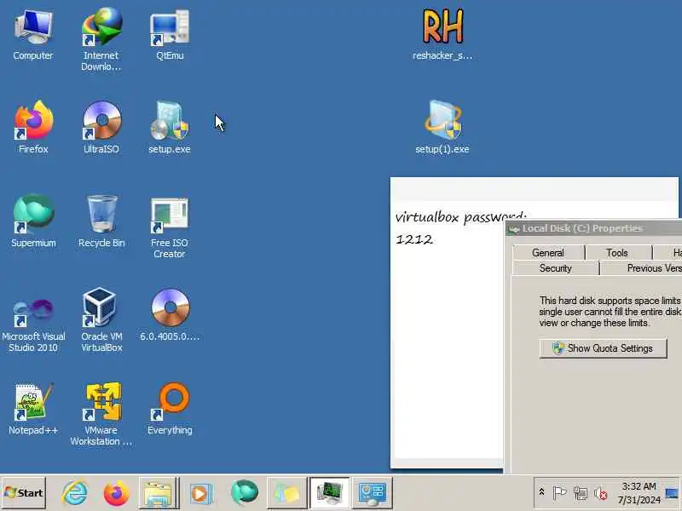682x511 pixels.
Task: Open the Start menu
Action: pyautogui.click(x=24, y=493)
